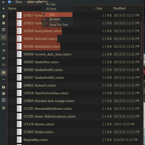Select file name 169500-Current_dark_blue.colors

coord(47,54)
